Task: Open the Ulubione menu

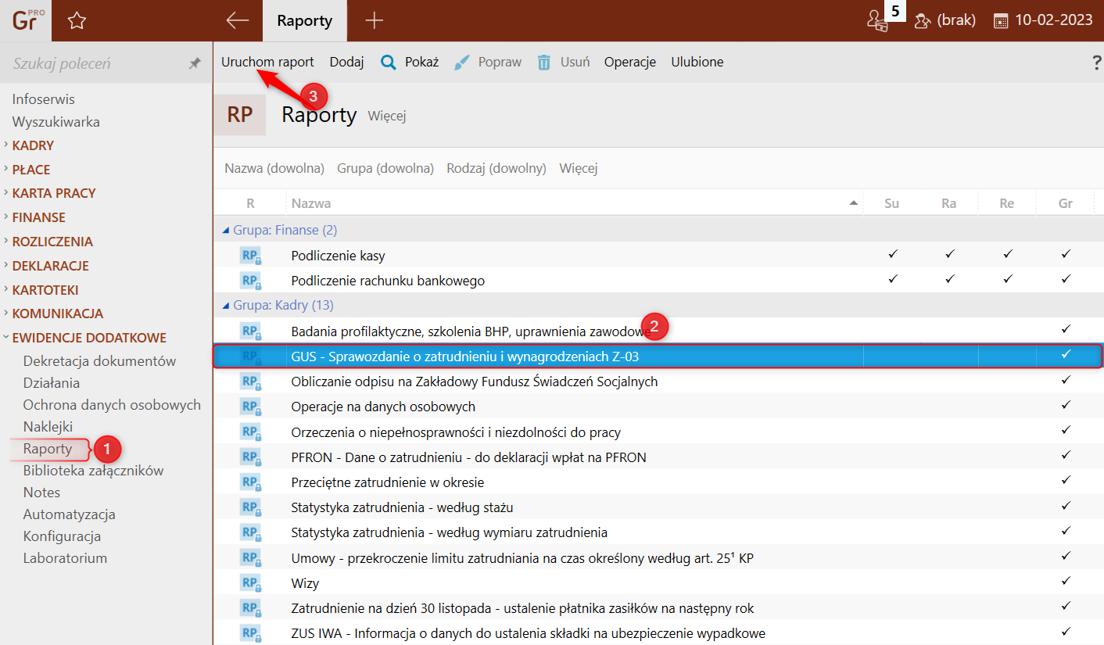Action: pos(697,62)
